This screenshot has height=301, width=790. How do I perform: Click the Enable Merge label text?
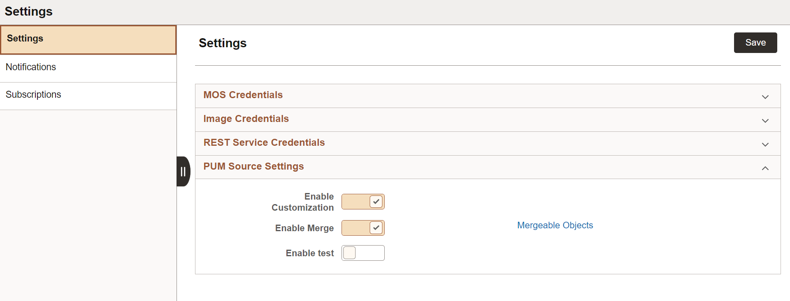304,228
